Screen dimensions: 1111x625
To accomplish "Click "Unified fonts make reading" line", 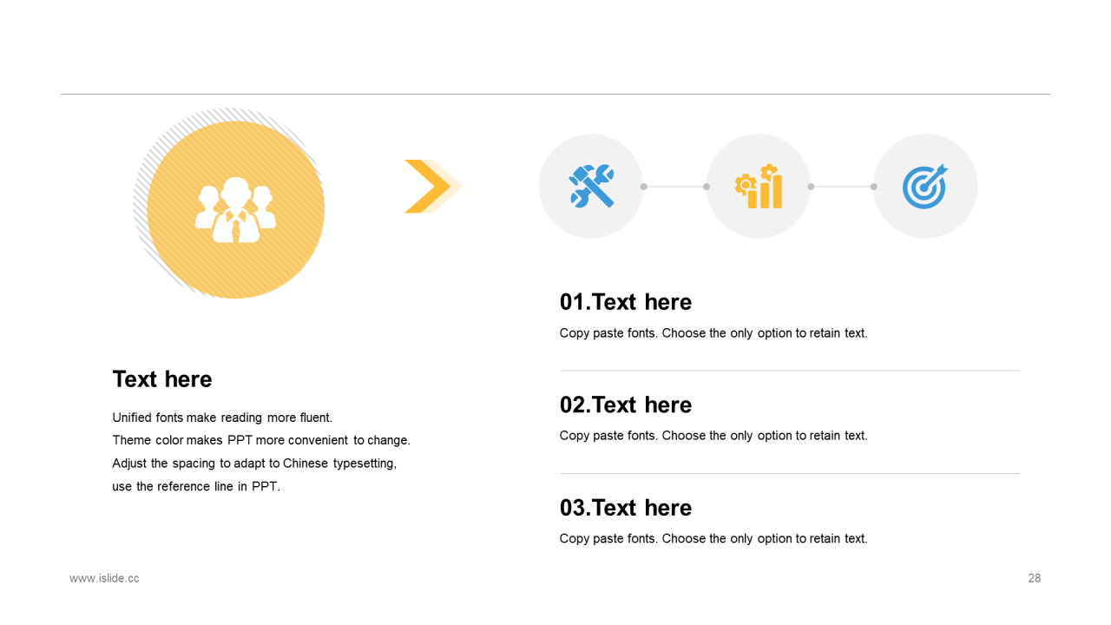I will pyautogui.click(x=222, y=418).
